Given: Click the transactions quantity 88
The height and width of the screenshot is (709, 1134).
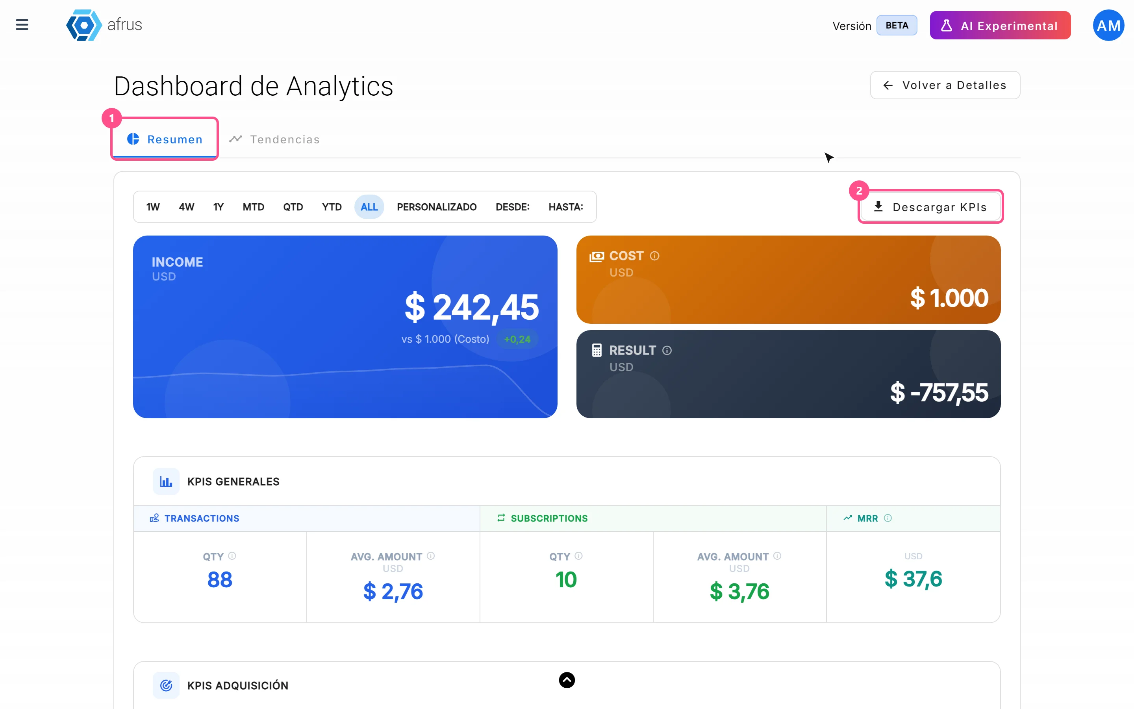Looking at the screenshot, I should 220,580.
